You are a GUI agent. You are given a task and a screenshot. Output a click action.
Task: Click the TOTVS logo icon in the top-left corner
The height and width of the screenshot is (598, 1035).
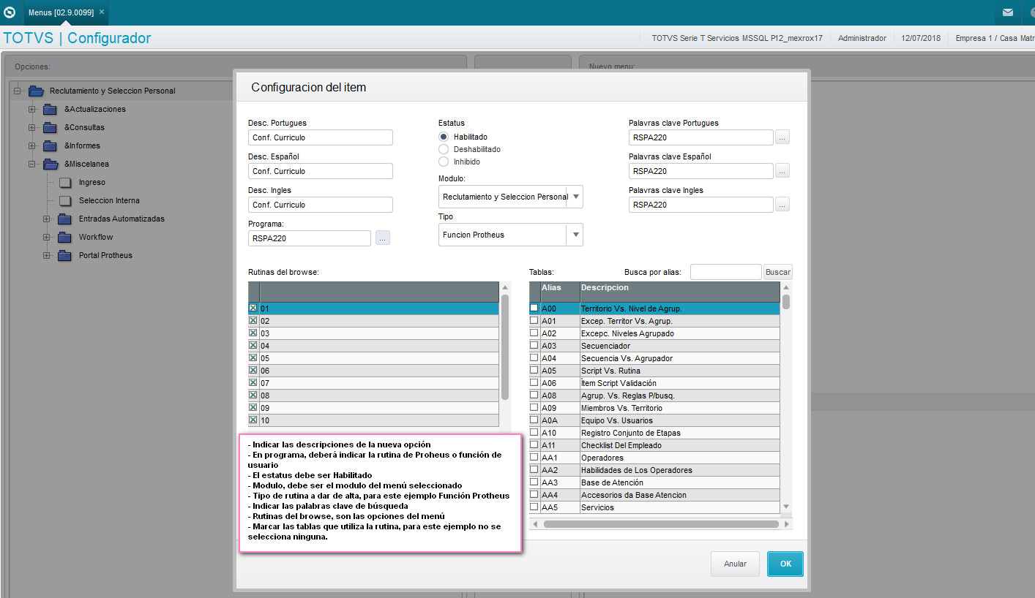(x=10, y=12)
